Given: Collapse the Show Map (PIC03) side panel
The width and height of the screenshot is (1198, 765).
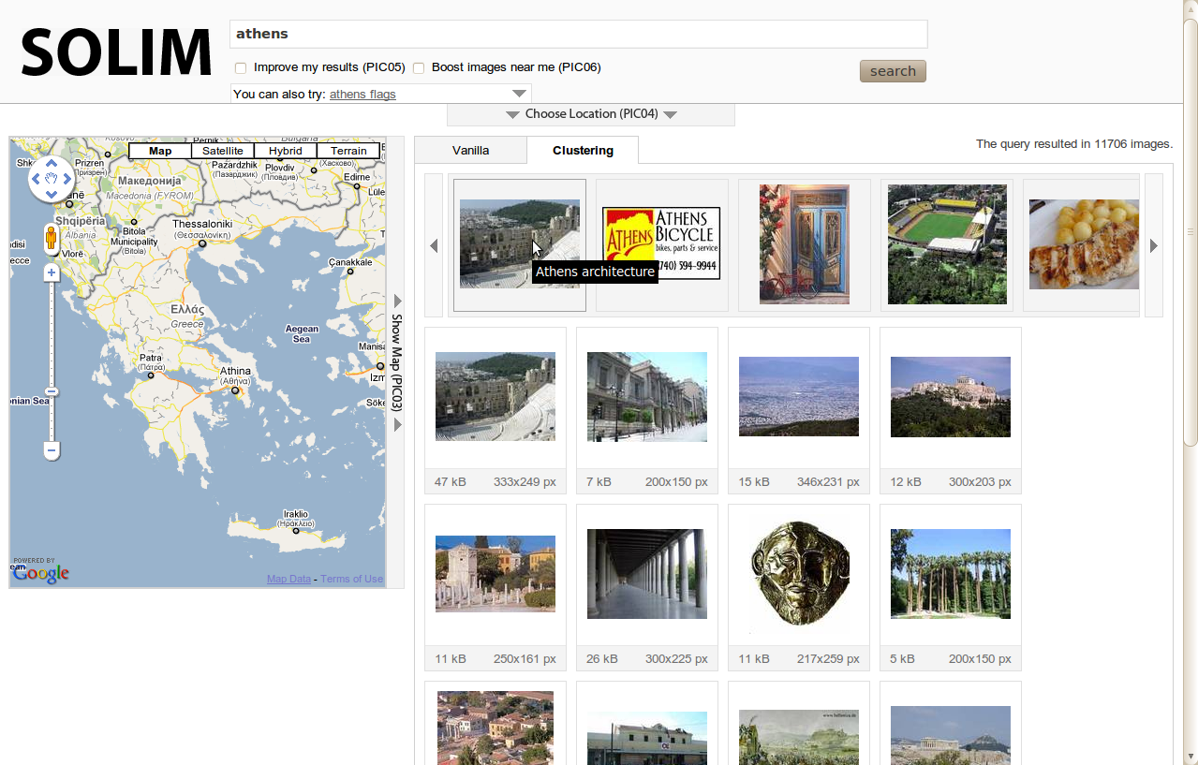Looking at the screenshot, I should (397, 362).
